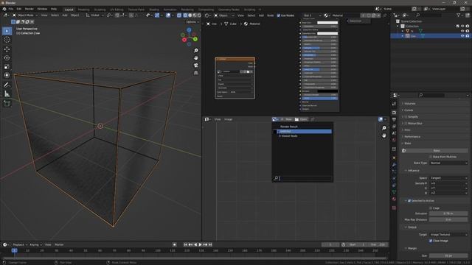Enable the Simplify checkbox

(x=406, y=117)
